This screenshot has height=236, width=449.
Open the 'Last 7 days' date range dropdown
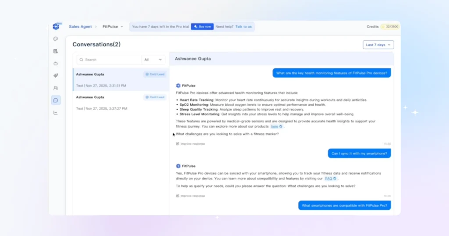378,45
